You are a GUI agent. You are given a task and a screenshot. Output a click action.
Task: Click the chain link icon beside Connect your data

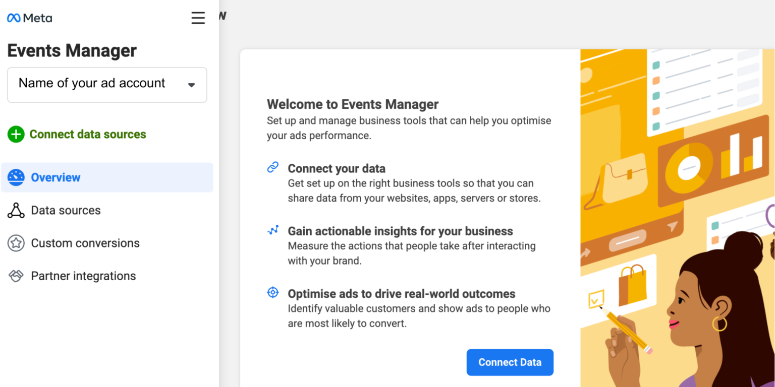point(272,166)
